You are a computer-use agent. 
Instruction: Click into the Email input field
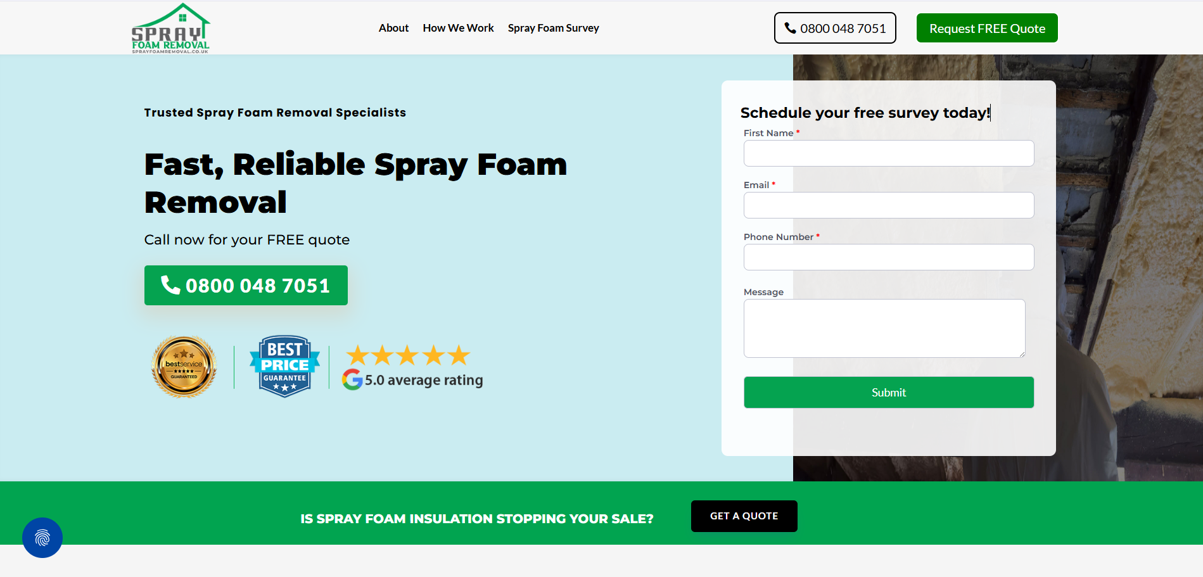tap(888, 205)
